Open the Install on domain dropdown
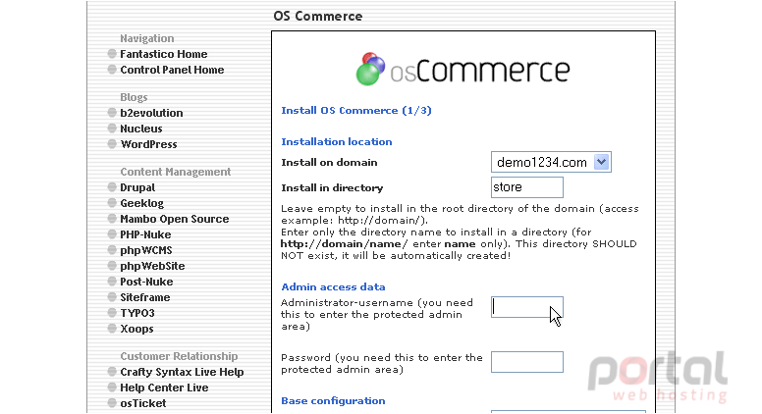Image resolution: width=762 pixels, height=414 pixels. coord(551,162)
